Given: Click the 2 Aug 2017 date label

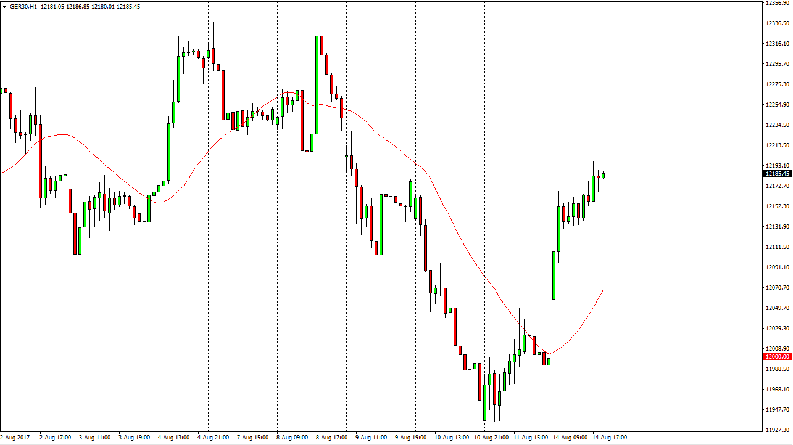Looking at the screenshot, I should pyautogui.click(x=17, y=438).
